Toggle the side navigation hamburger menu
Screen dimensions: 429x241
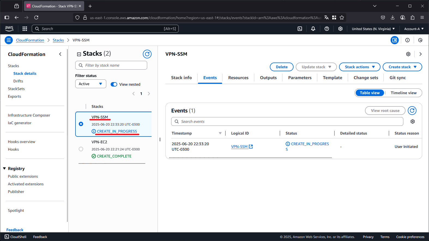pyautogui.click(x=9, y=40)
